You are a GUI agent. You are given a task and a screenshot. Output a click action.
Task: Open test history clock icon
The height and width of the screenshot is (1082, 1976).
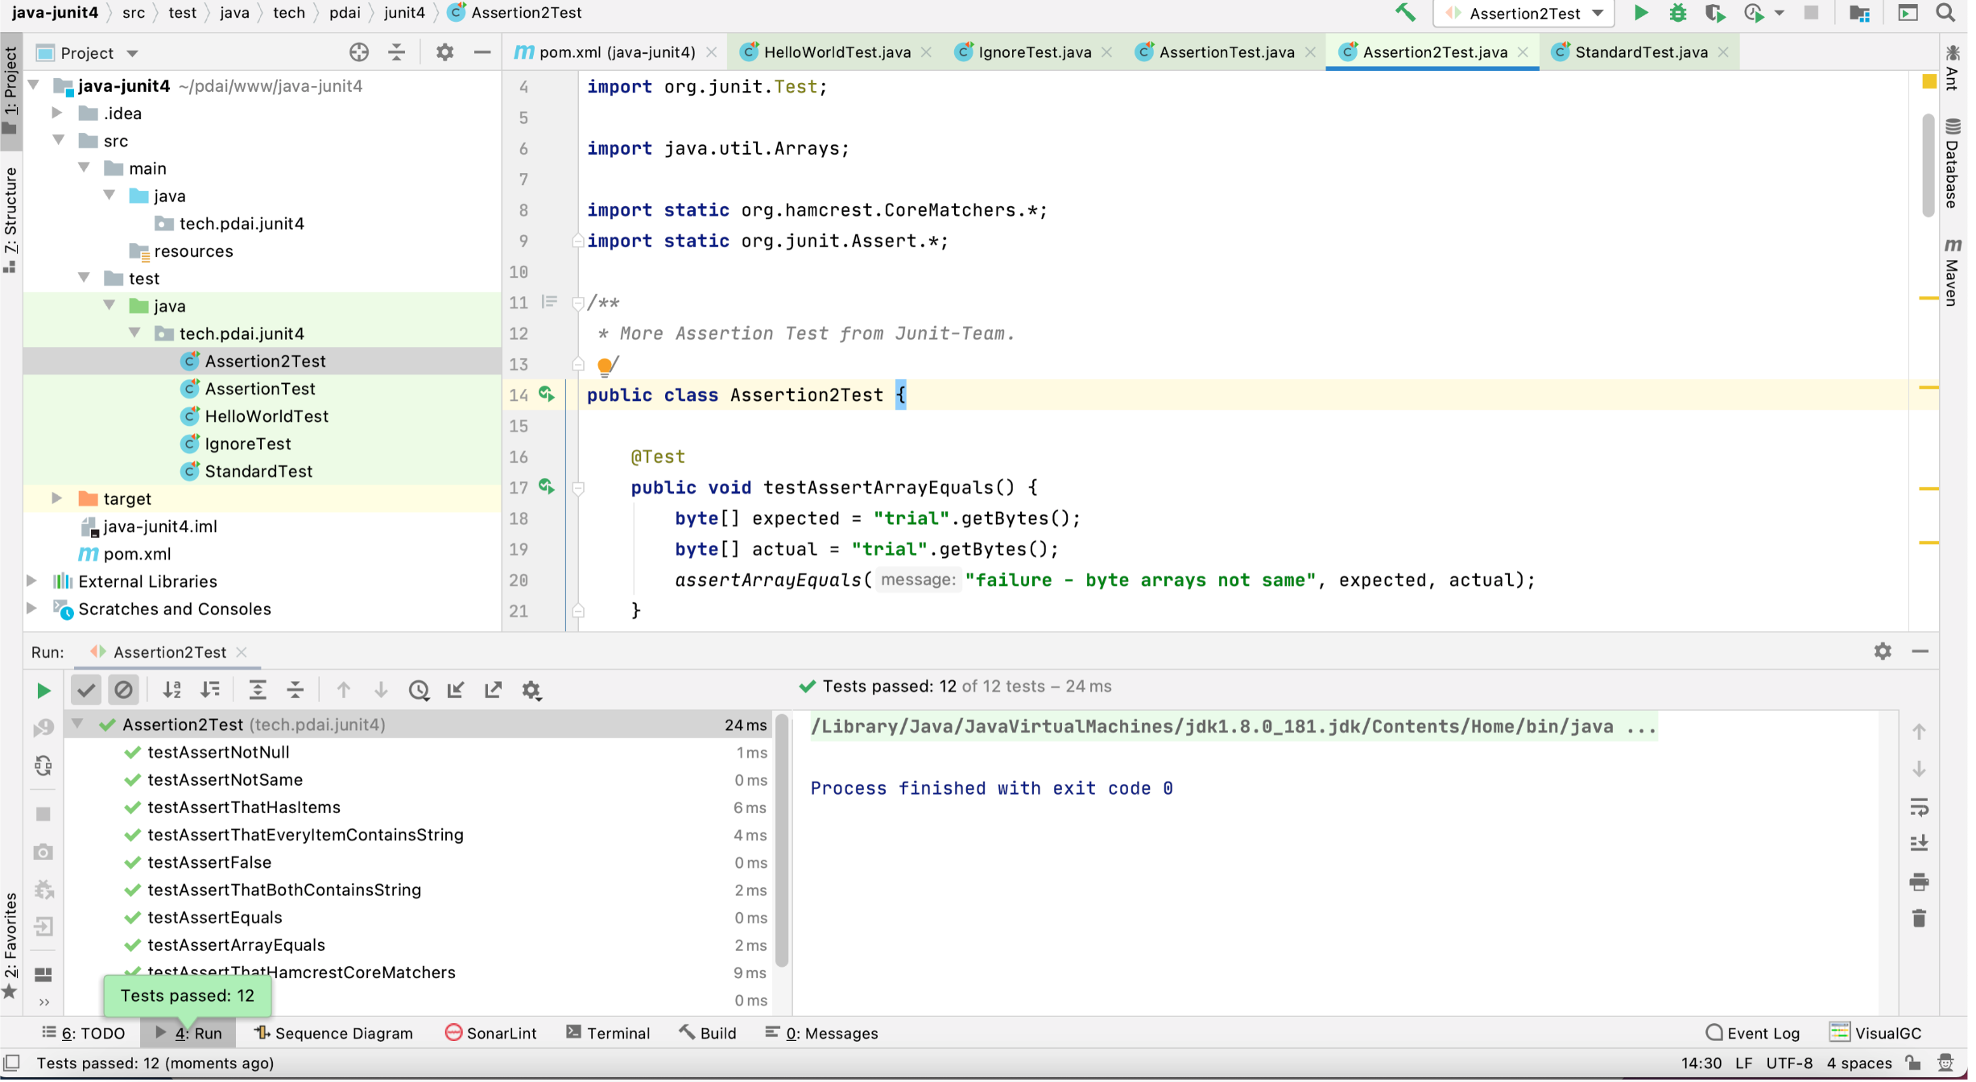point(420,692)
